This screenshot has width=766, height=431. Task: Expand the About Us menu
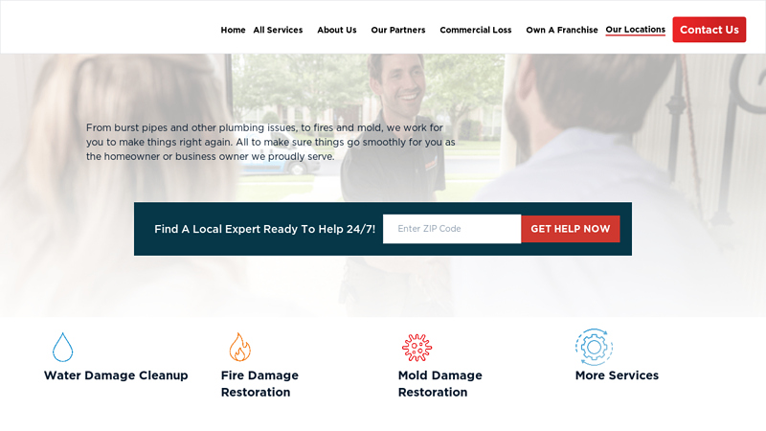337,30
